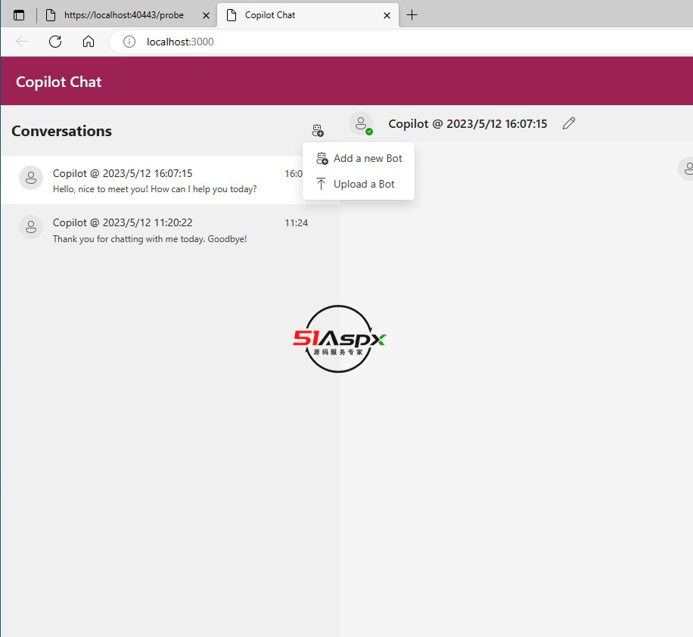Choose Upload a Bot menu item
Viewport: 693px width, 637px height.
pos(359,184)
